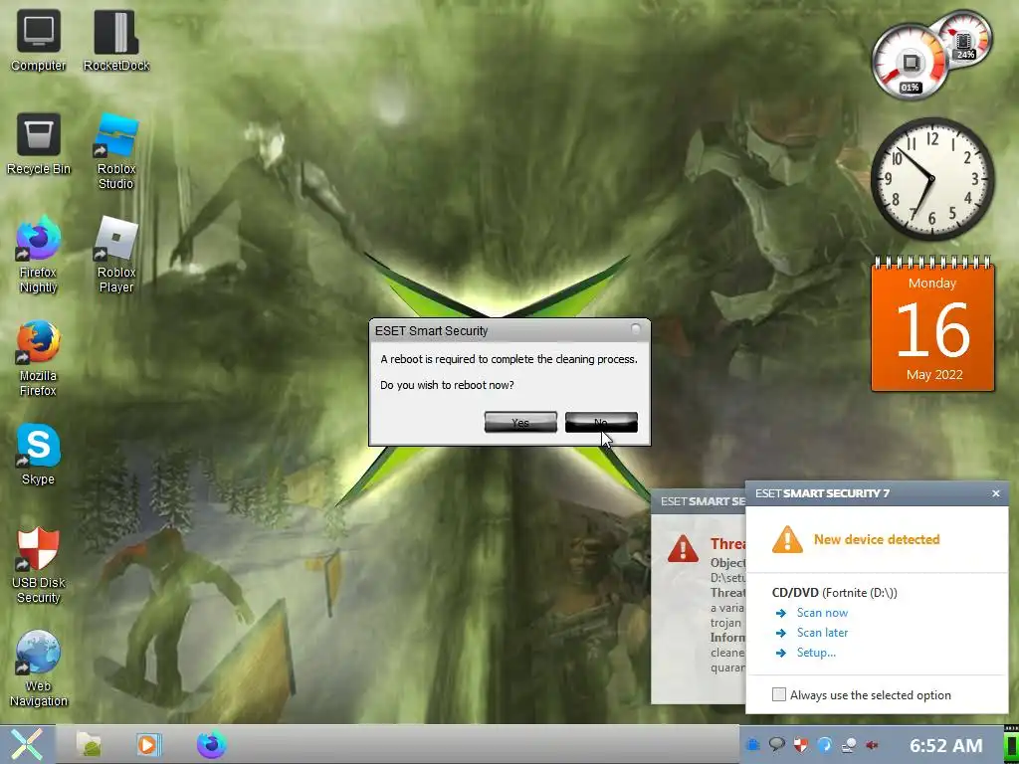Click the analog clock gadget
The image size is (1019, 764).
931,179
